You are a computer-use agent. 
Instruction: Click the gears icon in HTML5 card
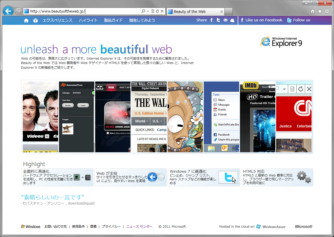(304, 177)
